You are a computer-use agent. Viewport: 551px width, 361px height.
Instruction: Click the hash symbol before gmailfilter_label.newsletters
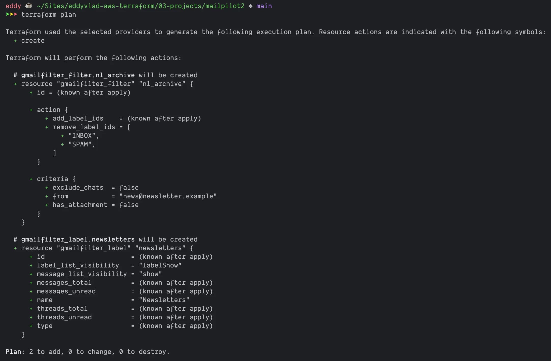click(15, 239)
